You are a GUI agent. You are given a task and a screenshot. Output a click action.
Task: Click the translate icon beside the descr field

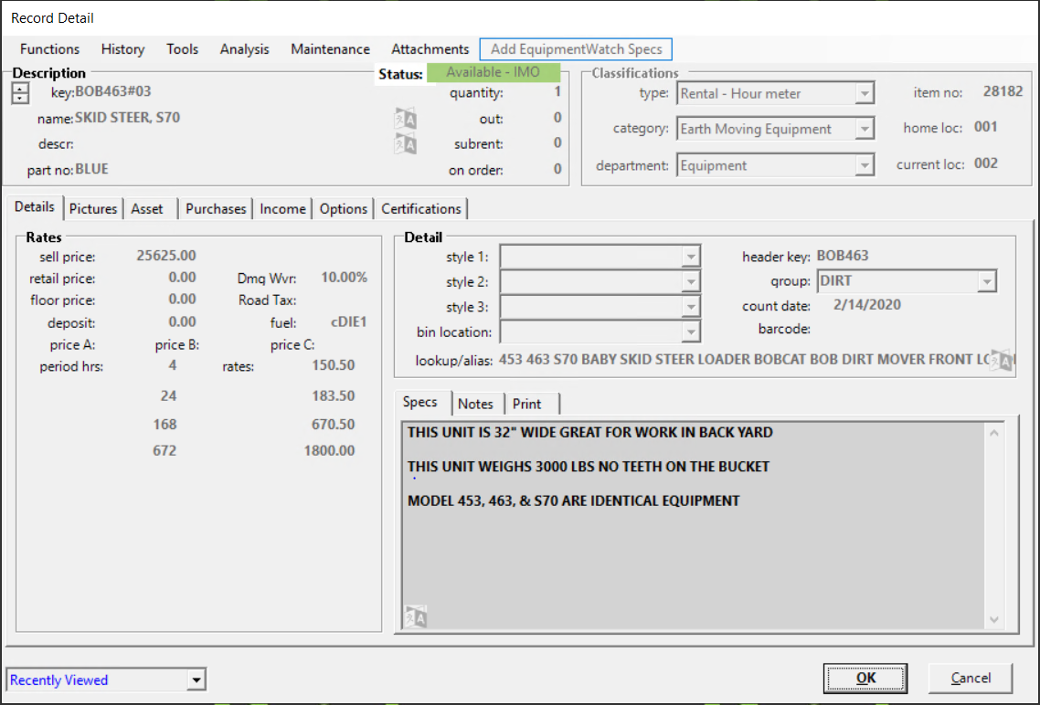(405, 144)
